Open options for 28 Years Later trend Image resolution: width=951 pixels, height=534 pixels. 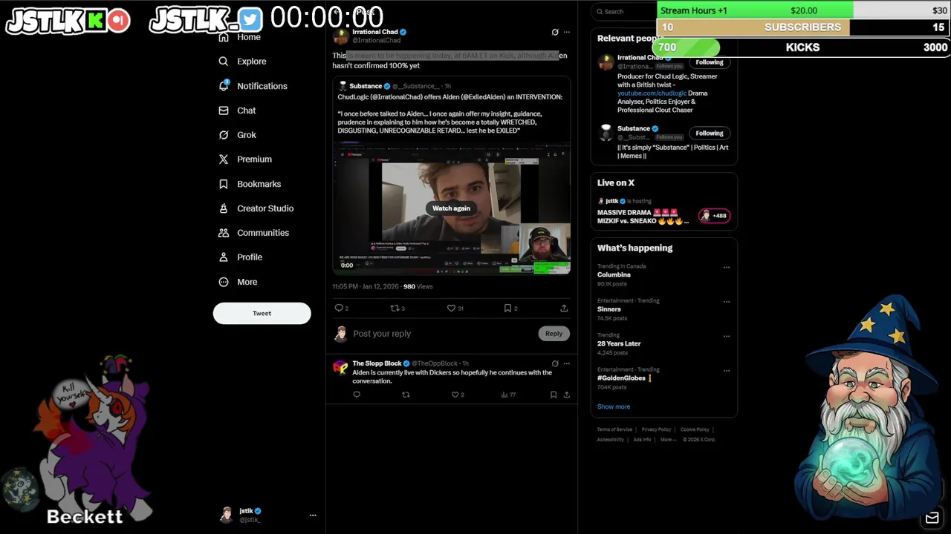(727, 336)
